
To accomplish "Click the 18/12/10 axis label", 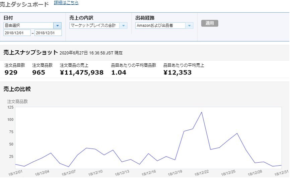I will [x=95, y=173].
